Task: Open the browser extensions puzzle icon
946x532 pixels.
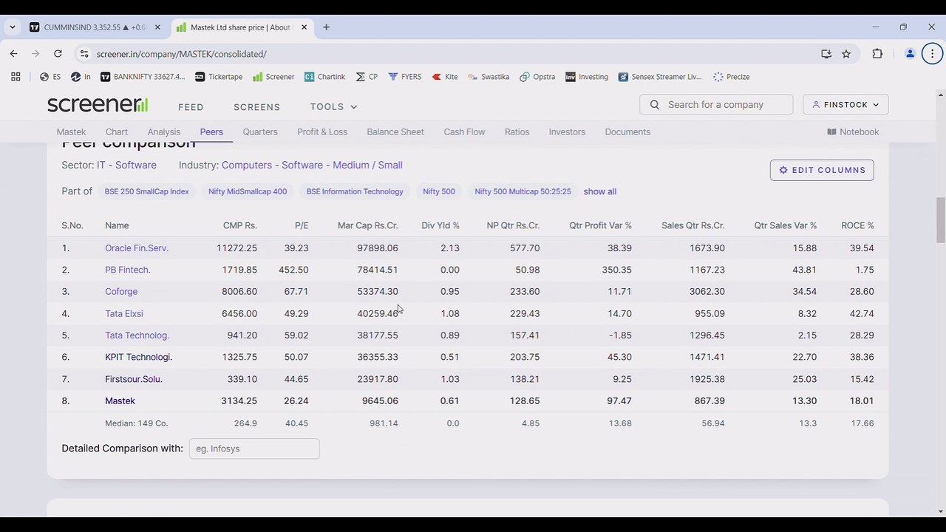Action: coord(877,54)
